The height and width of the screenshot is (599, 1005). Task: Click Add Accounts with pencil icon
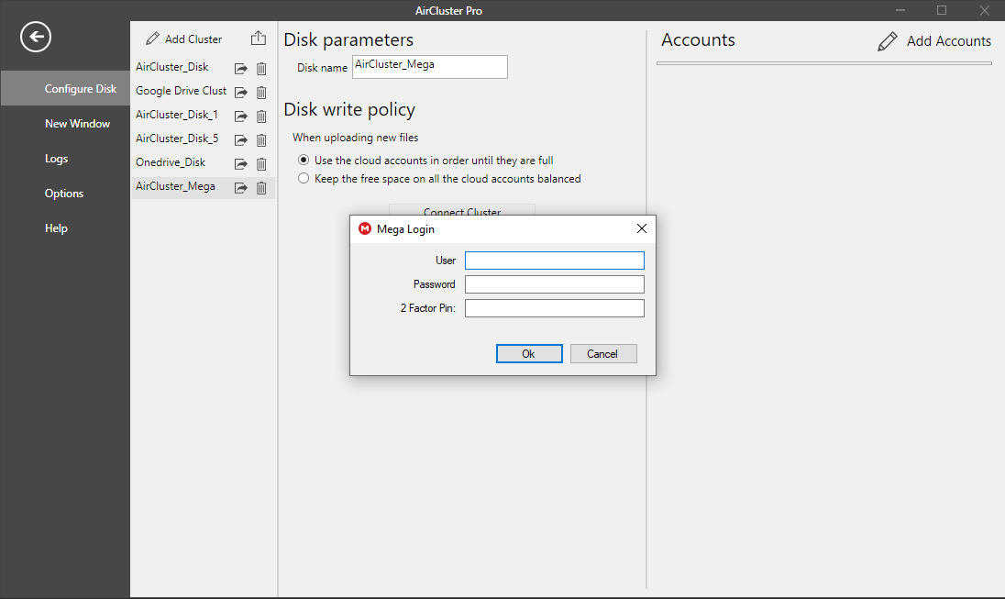point(934,41)
